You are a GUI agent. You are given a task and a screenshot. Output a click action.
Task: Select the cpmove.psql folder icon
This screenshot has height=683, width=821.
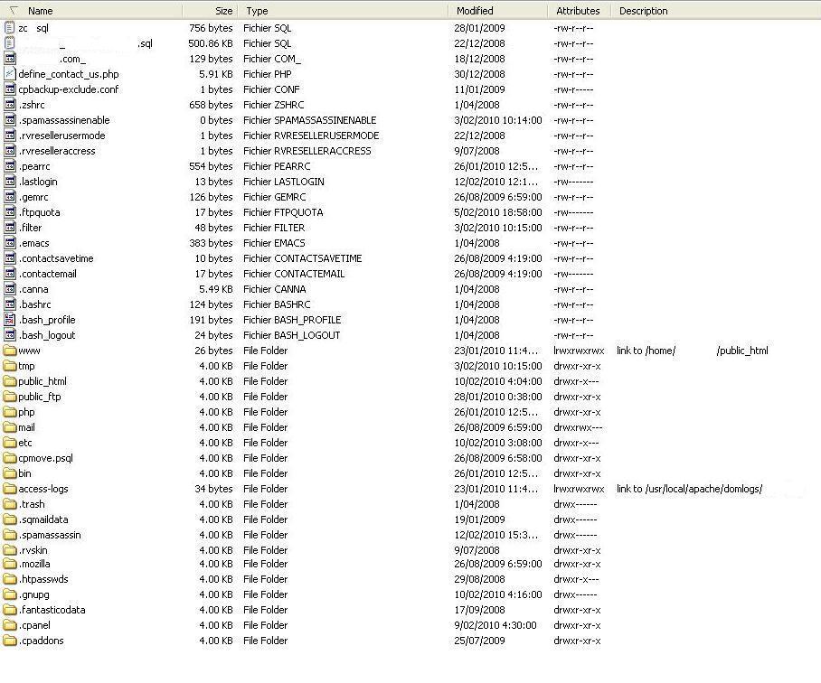(9, 458)
